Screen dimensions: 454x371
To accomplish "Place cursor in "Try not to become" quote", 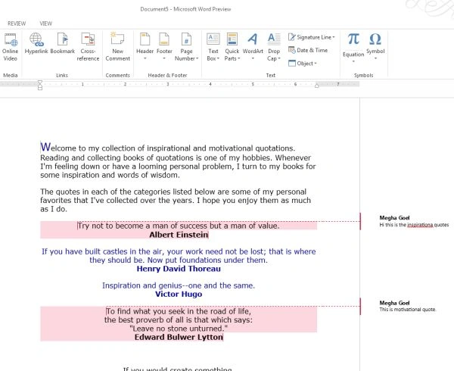I will tap(179, 226).
